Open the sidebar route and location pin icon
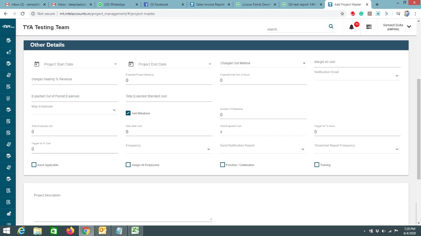 tap(9, 52)
